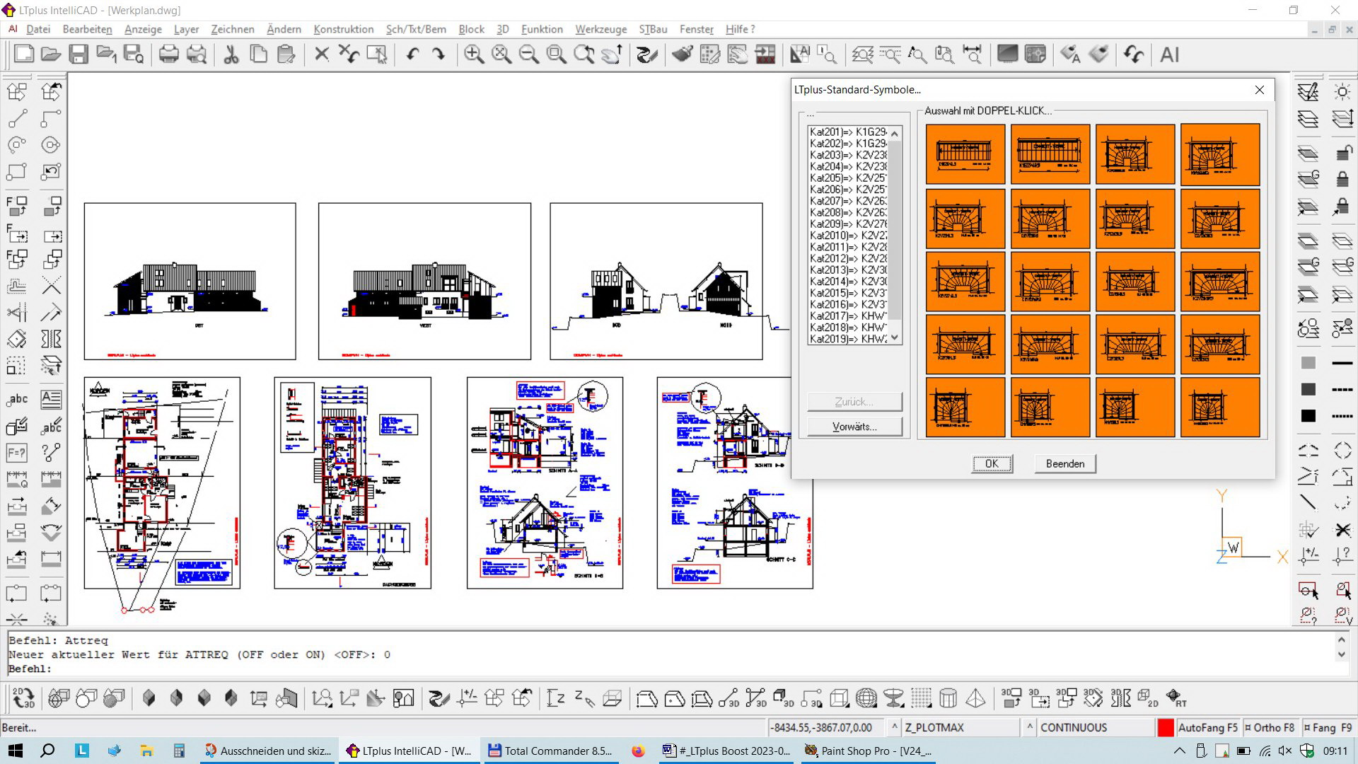
Task: Select Kat2017 KHW entry in the list
Action: pos(848,316)
